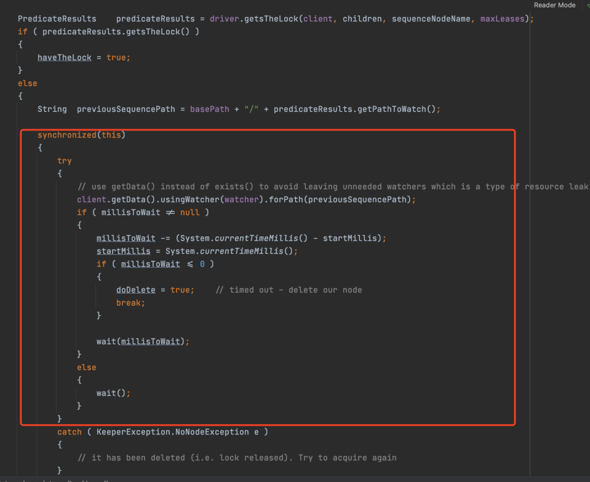590x482 pixels.
Task: Click the comment about using getData() instead of exists()
Action: coord(333,187)
